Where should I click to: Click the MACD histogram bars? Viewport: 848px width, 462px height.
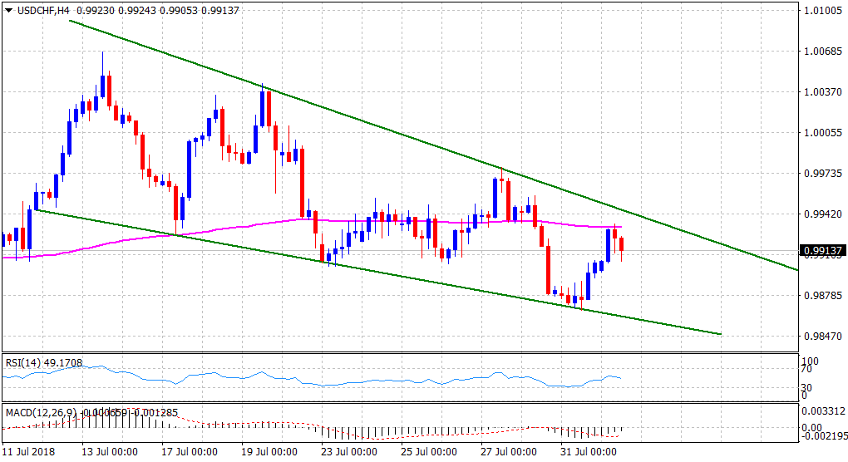click(x=91, y=421)
